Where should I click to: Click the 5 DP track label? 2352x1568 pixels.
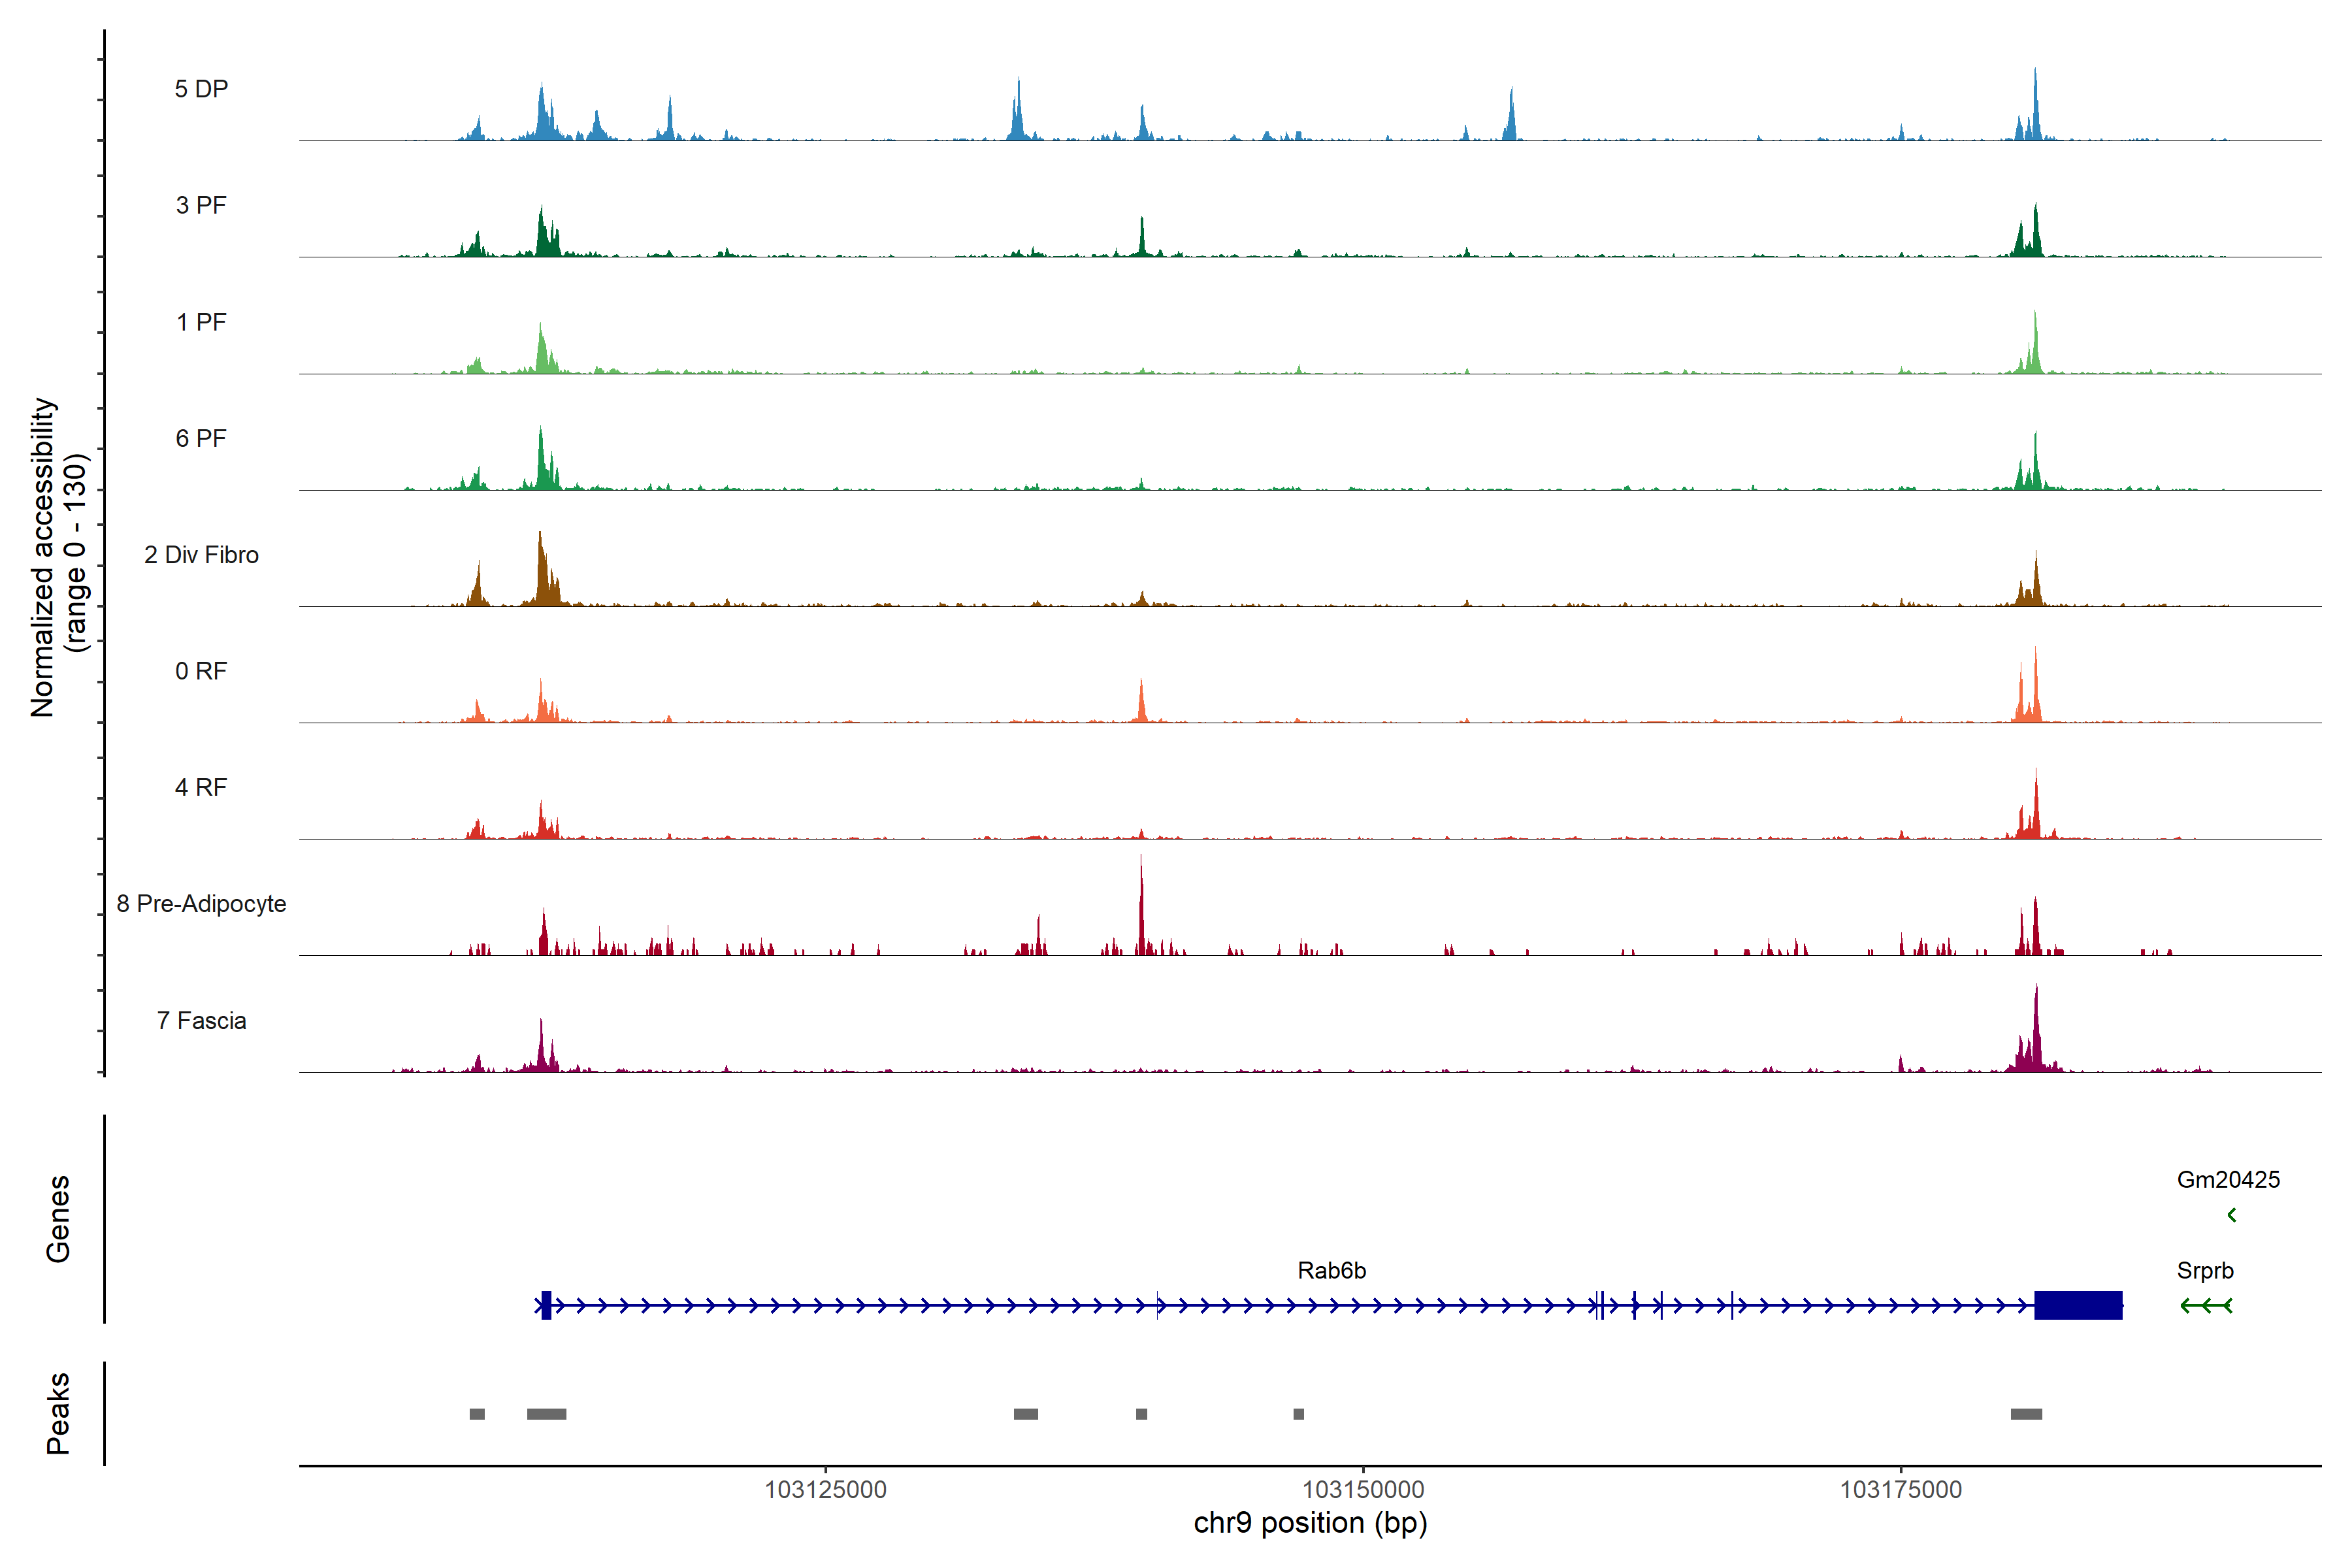(201, 89)
